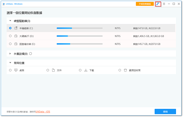Image resolution: width=183 pixels, height=117 pixels.
Task: Select the 下載 radio button
Action: 80,70
